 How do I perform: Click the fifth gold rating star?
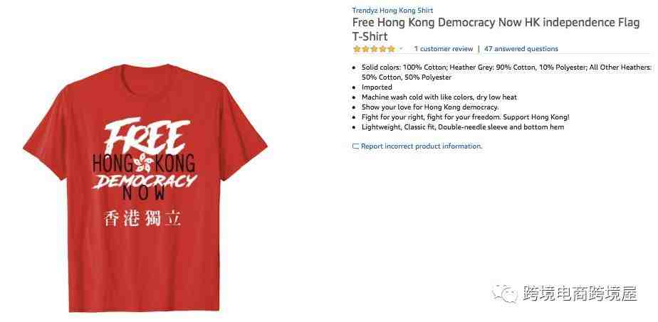pos(391,49)
